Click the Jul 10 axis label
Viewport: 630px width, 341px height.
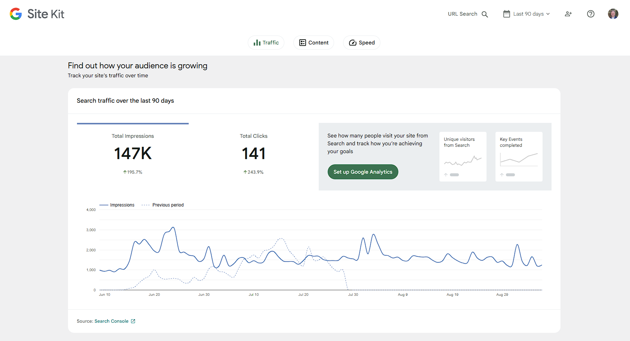(254, 295)
